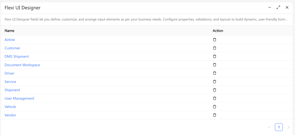This screenshot has height=135, width=295.
Task: Open the Vendor link
Action: point(10,115)
